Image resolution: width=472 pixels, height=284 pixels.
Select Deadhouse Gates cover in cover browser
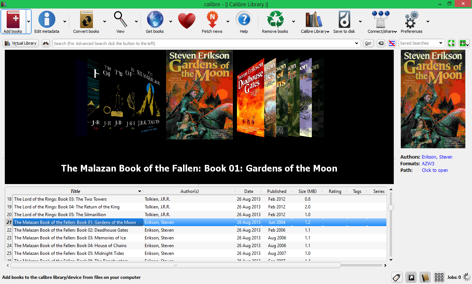(251, 97)
